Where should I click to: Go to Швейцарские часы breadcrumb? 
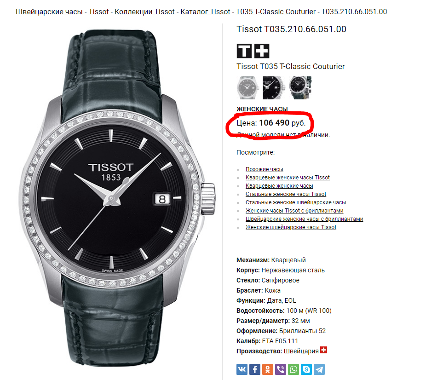click(49, 12)
